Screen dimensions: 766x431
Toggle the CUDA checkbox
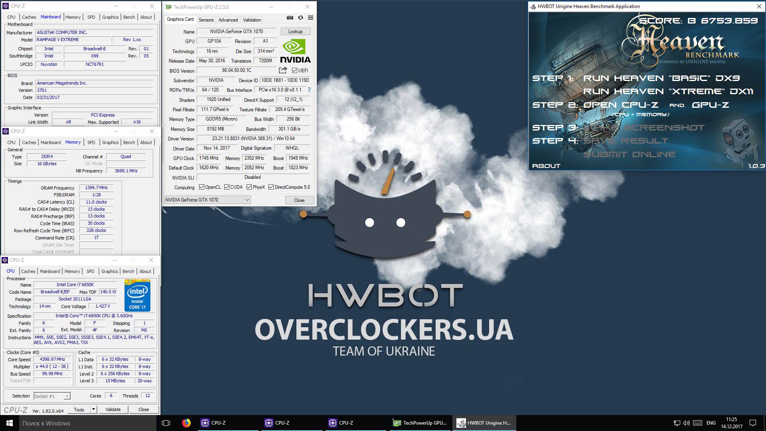227,187
